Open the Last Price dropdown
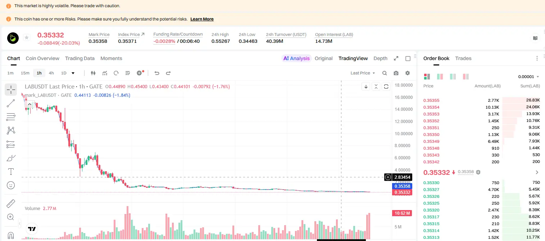Viewport: 545px width, 241px height. coord(363,73)
